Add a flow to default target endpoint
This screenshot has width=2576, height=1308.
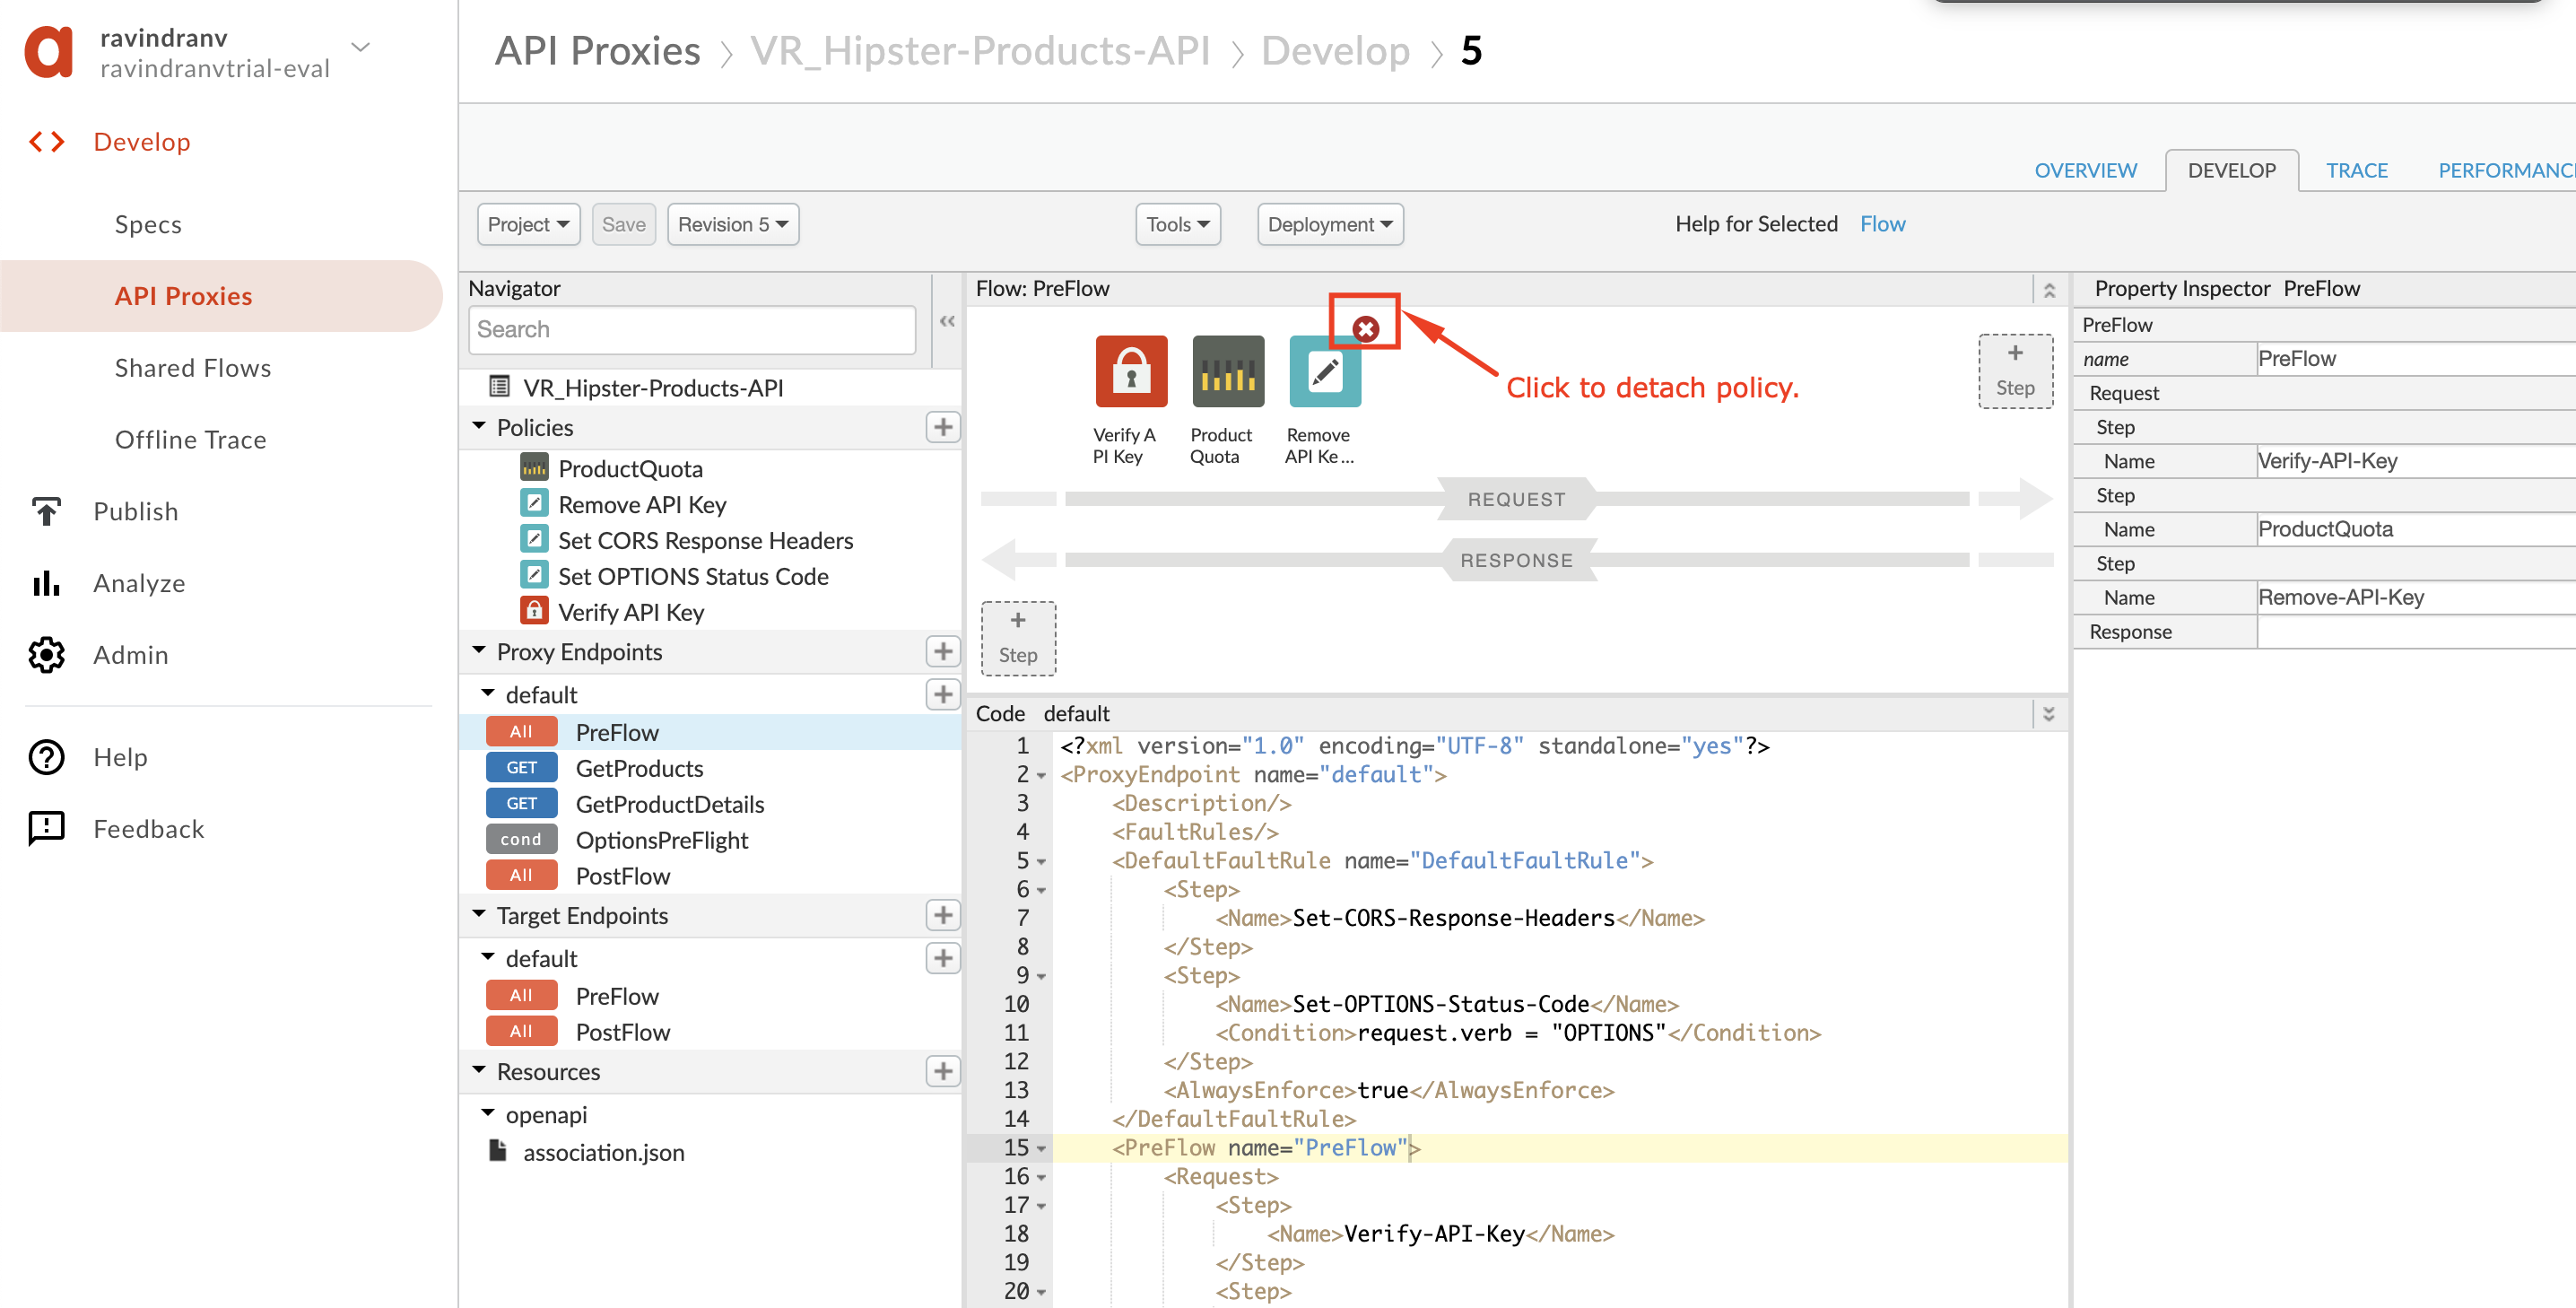pos(942,958)
